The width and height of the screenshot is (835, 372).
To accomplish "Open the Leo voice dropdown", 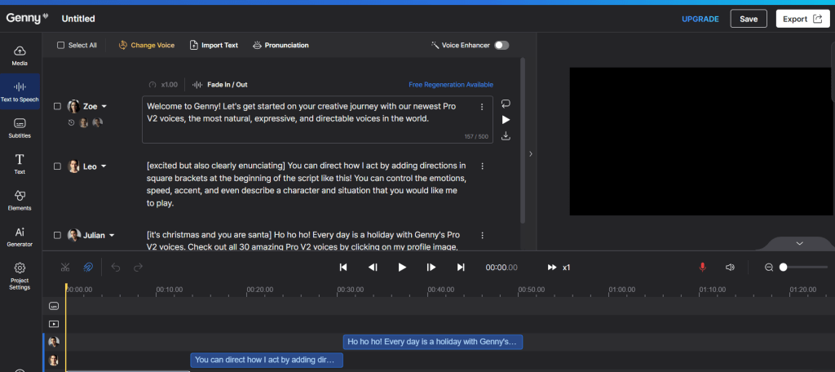I will pos(104,166).
